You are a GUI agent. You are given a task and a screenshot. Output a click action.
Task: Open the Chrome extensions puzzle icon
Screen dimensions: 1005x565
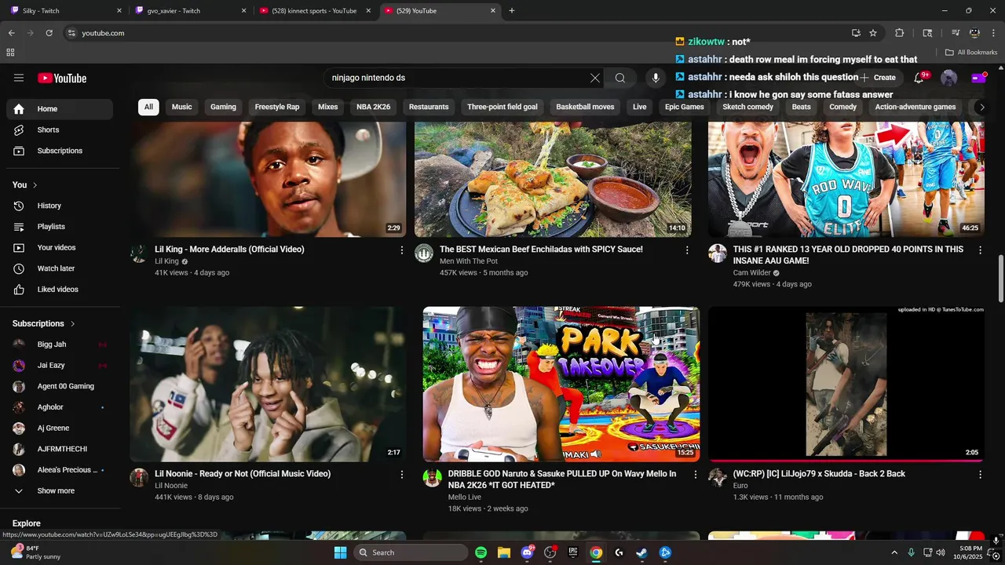[x=900, y=33]
